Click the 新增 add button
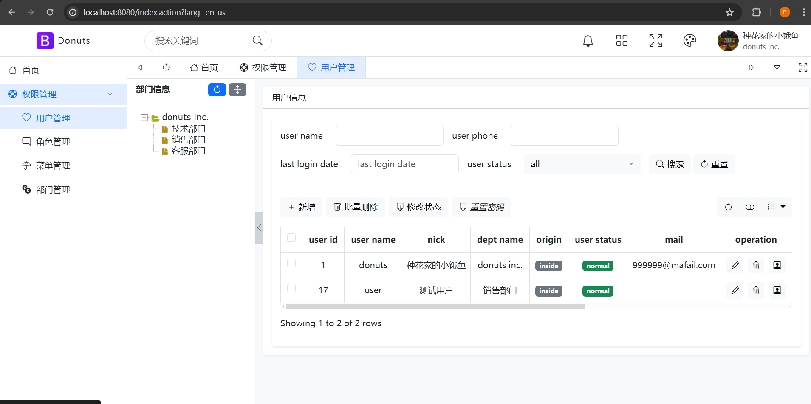 pos(302,207)
